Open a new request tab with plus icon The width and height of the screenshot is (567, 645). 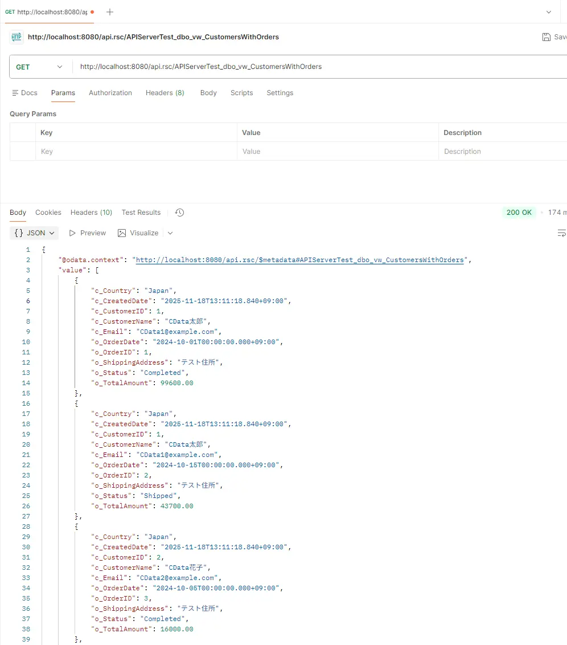coord(110,12)
